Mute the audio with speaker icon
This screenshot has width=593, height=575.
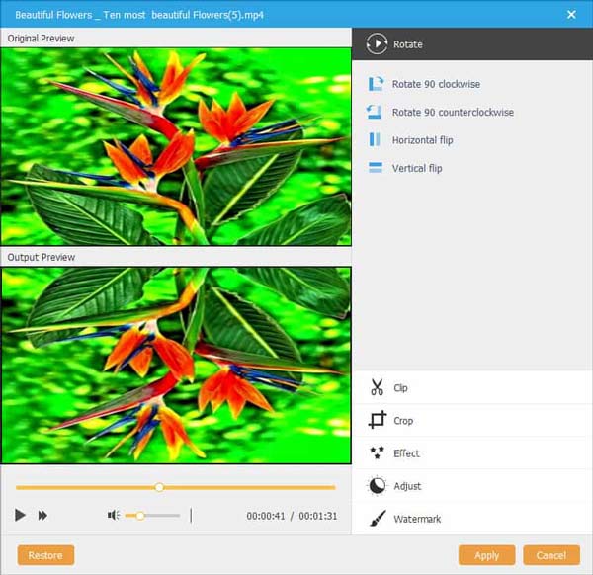114,515
